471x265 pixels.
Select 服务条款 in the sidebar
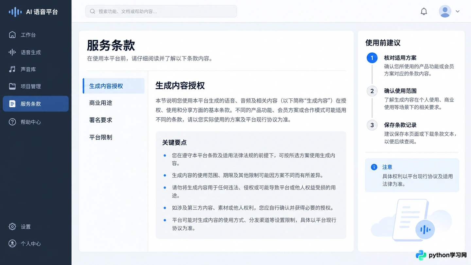pos(36,104)
